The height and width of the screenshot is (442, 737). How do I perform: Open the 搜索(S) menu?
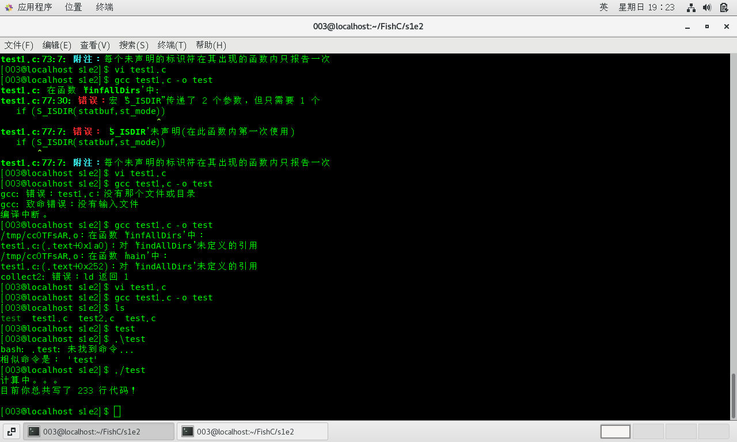tap(134, 45)
